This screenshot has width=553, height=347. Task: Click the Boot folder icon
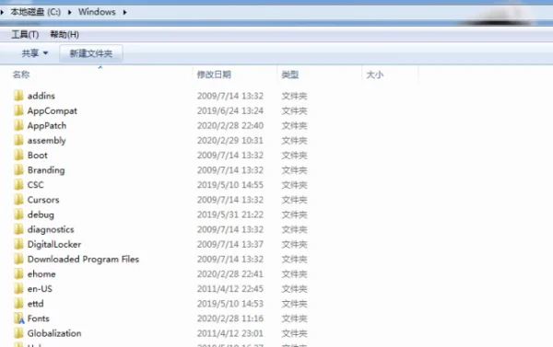tap(18, 155)
